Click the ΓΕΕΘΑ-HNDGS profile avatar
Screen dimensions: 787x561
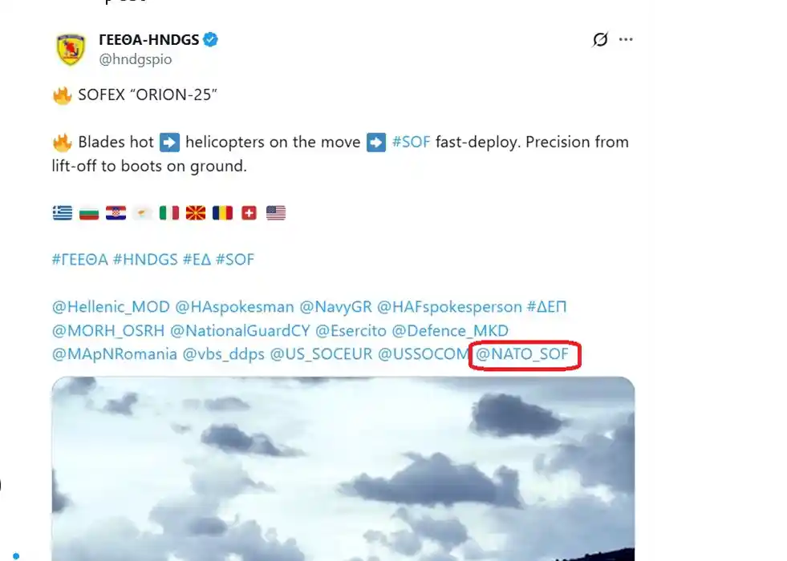71,49
